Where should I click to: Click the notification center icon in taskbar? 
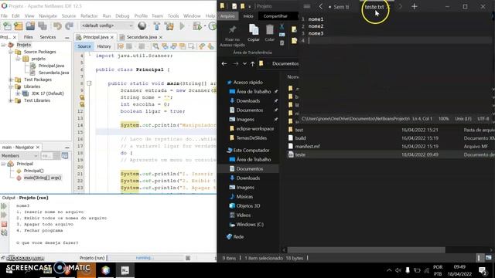(x=483, y=270)
